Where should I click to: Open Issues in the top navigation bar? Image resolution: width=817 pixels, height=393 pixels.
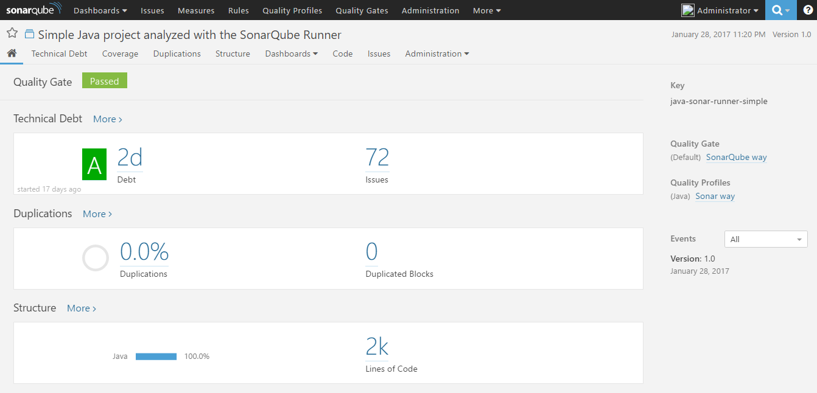tap(152, 10)
